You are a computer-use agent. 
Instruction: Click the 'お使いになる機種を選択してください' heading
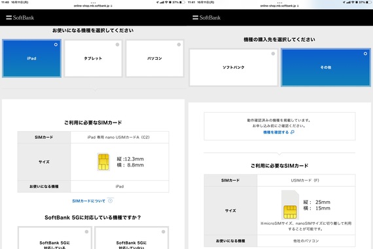pos(93,31)
